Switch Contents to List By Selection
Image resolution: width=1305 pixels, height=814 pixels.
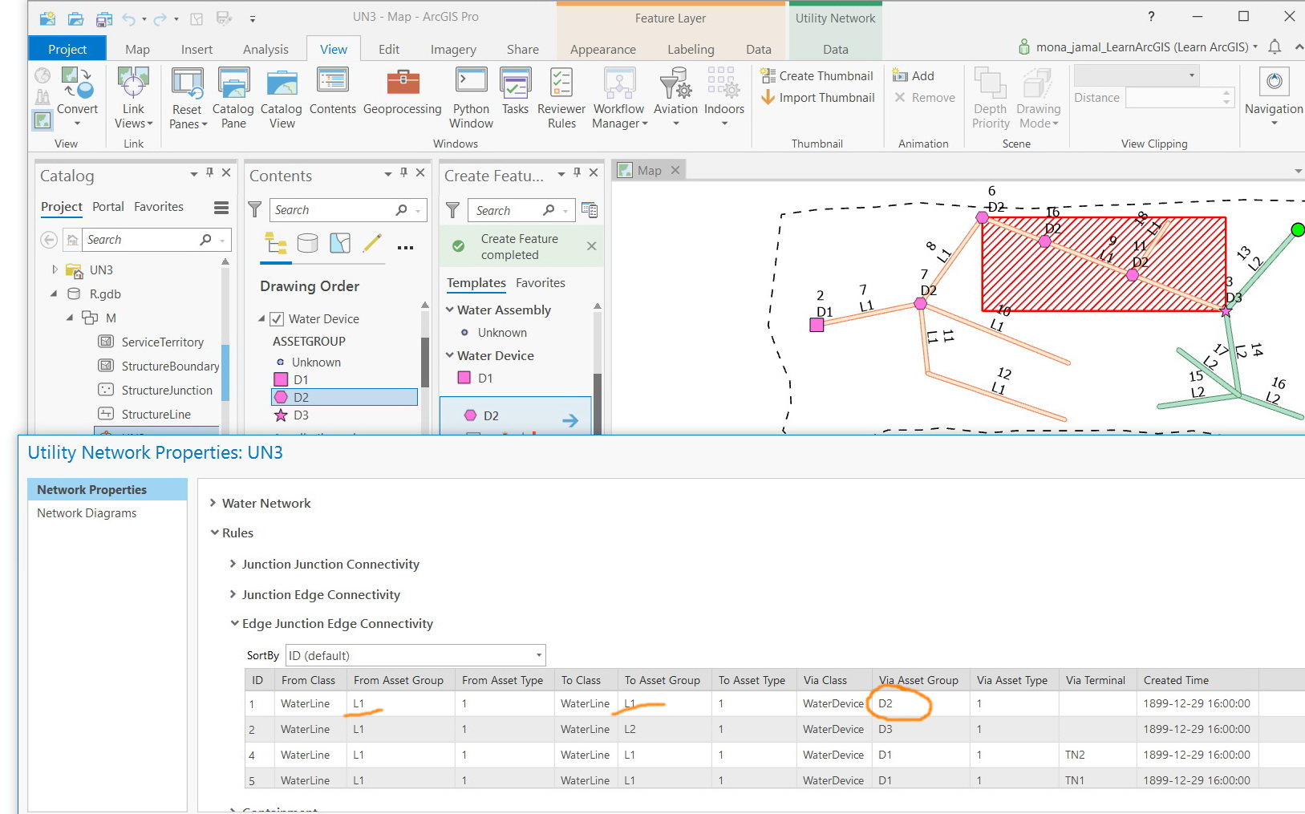340,243
